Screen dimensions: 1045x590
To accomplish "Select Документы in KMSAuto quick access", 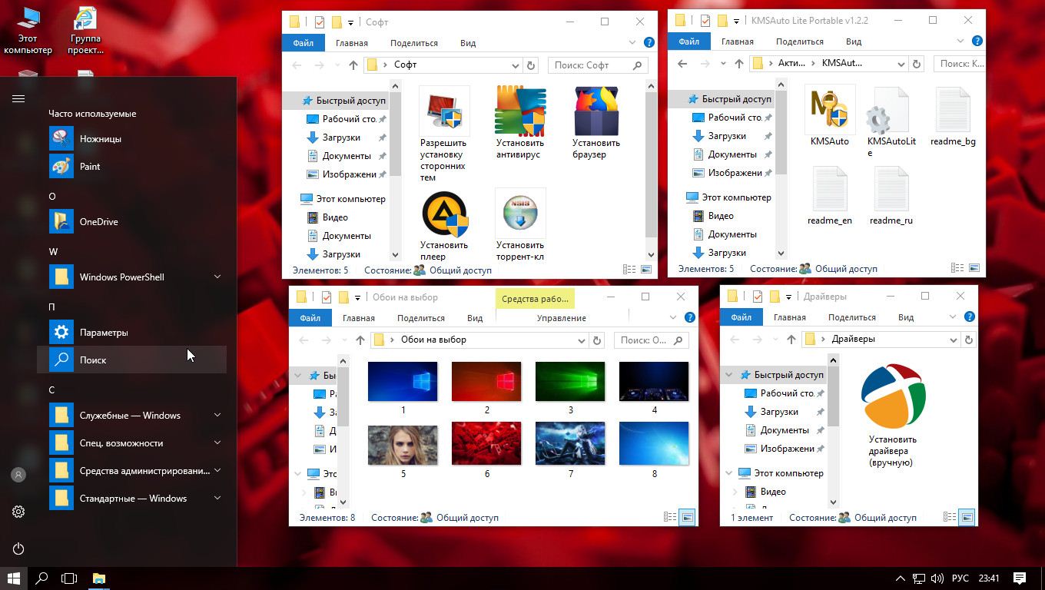I will click(732, 154).
